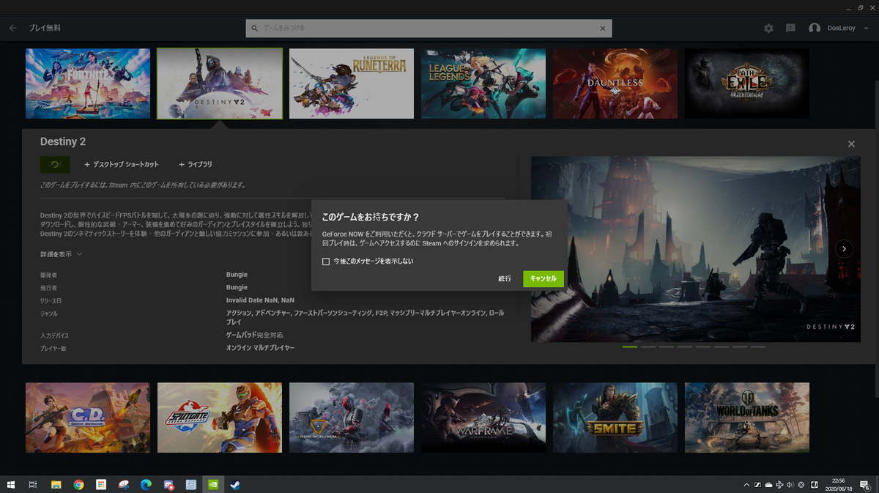The width and height of the screenshot is (879, 493).
Task: Open the Legends of Runeterra tile
Action: [352, 84]
